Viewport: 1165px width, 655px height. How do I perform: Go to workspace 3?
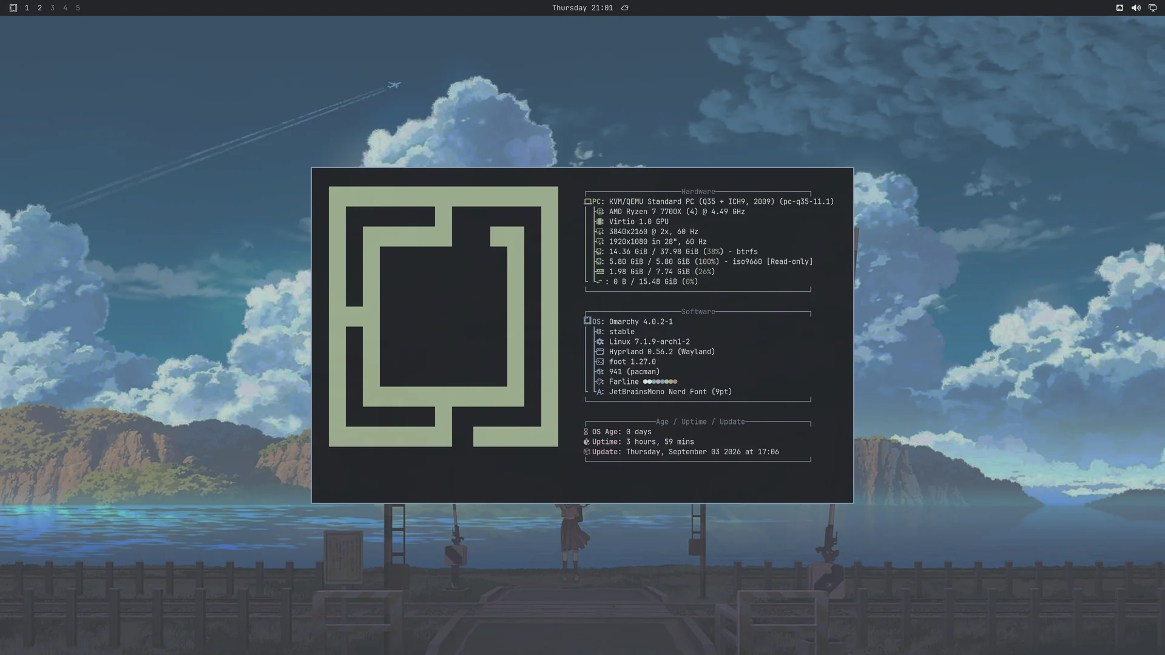point(52,8)
